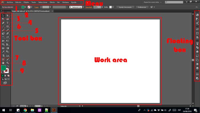Select the Hand tool
Image resolution: width=200 pixels, height=113 pixels.
tap(3, 63)
